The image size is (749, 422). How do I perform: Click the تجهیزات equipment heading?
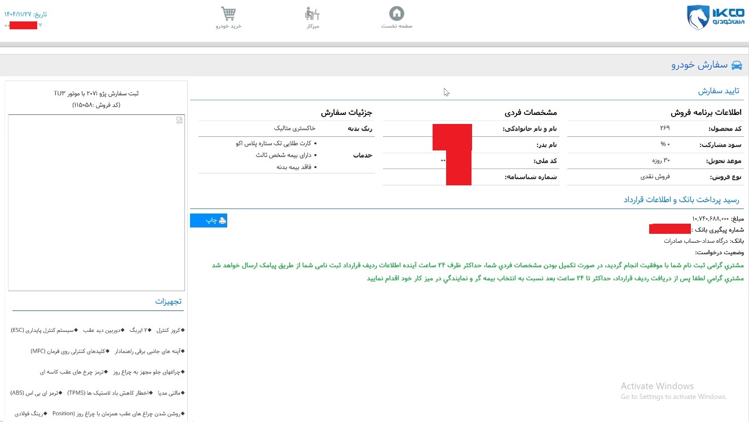click(169, 301)
